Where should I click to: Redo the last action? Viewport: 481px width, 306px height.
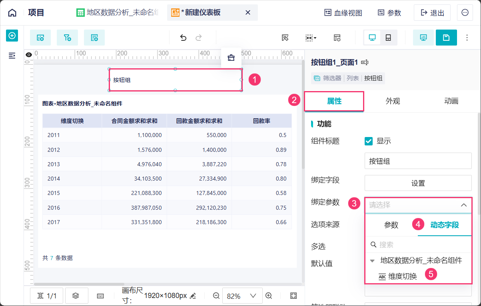198,38
